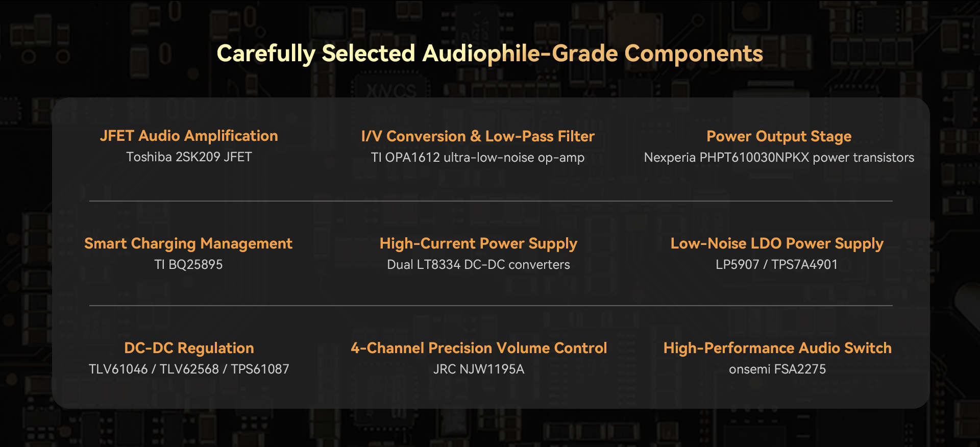Click the Toshiba 2SK209 JFET text
The height and width of the screenshot is (447, 980).
[x=189, y=157]
